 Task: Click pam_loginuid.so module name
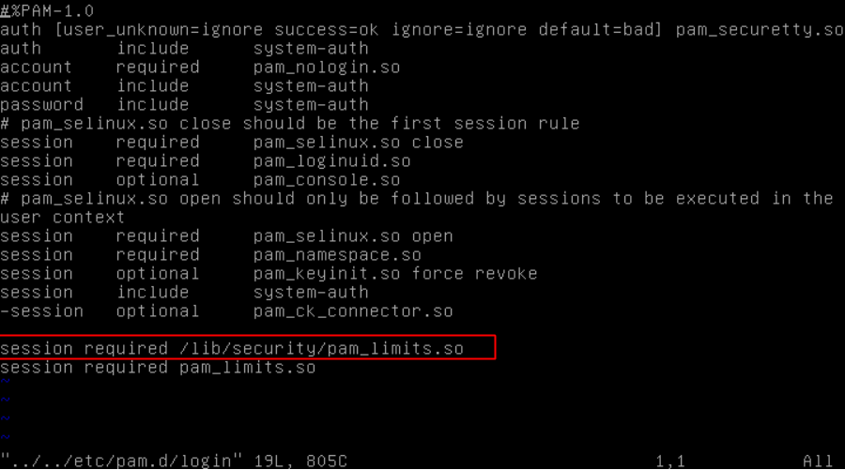pos(331,160)
